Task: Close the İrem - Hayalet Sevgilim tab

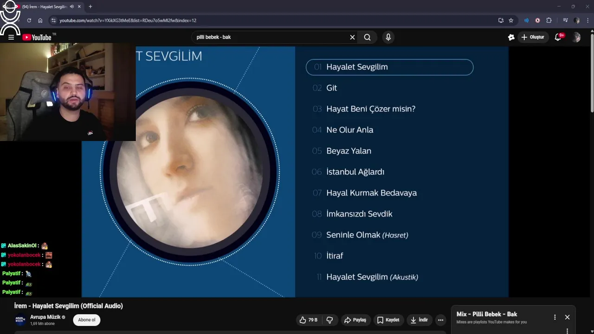Action: [x=79, y=6]
